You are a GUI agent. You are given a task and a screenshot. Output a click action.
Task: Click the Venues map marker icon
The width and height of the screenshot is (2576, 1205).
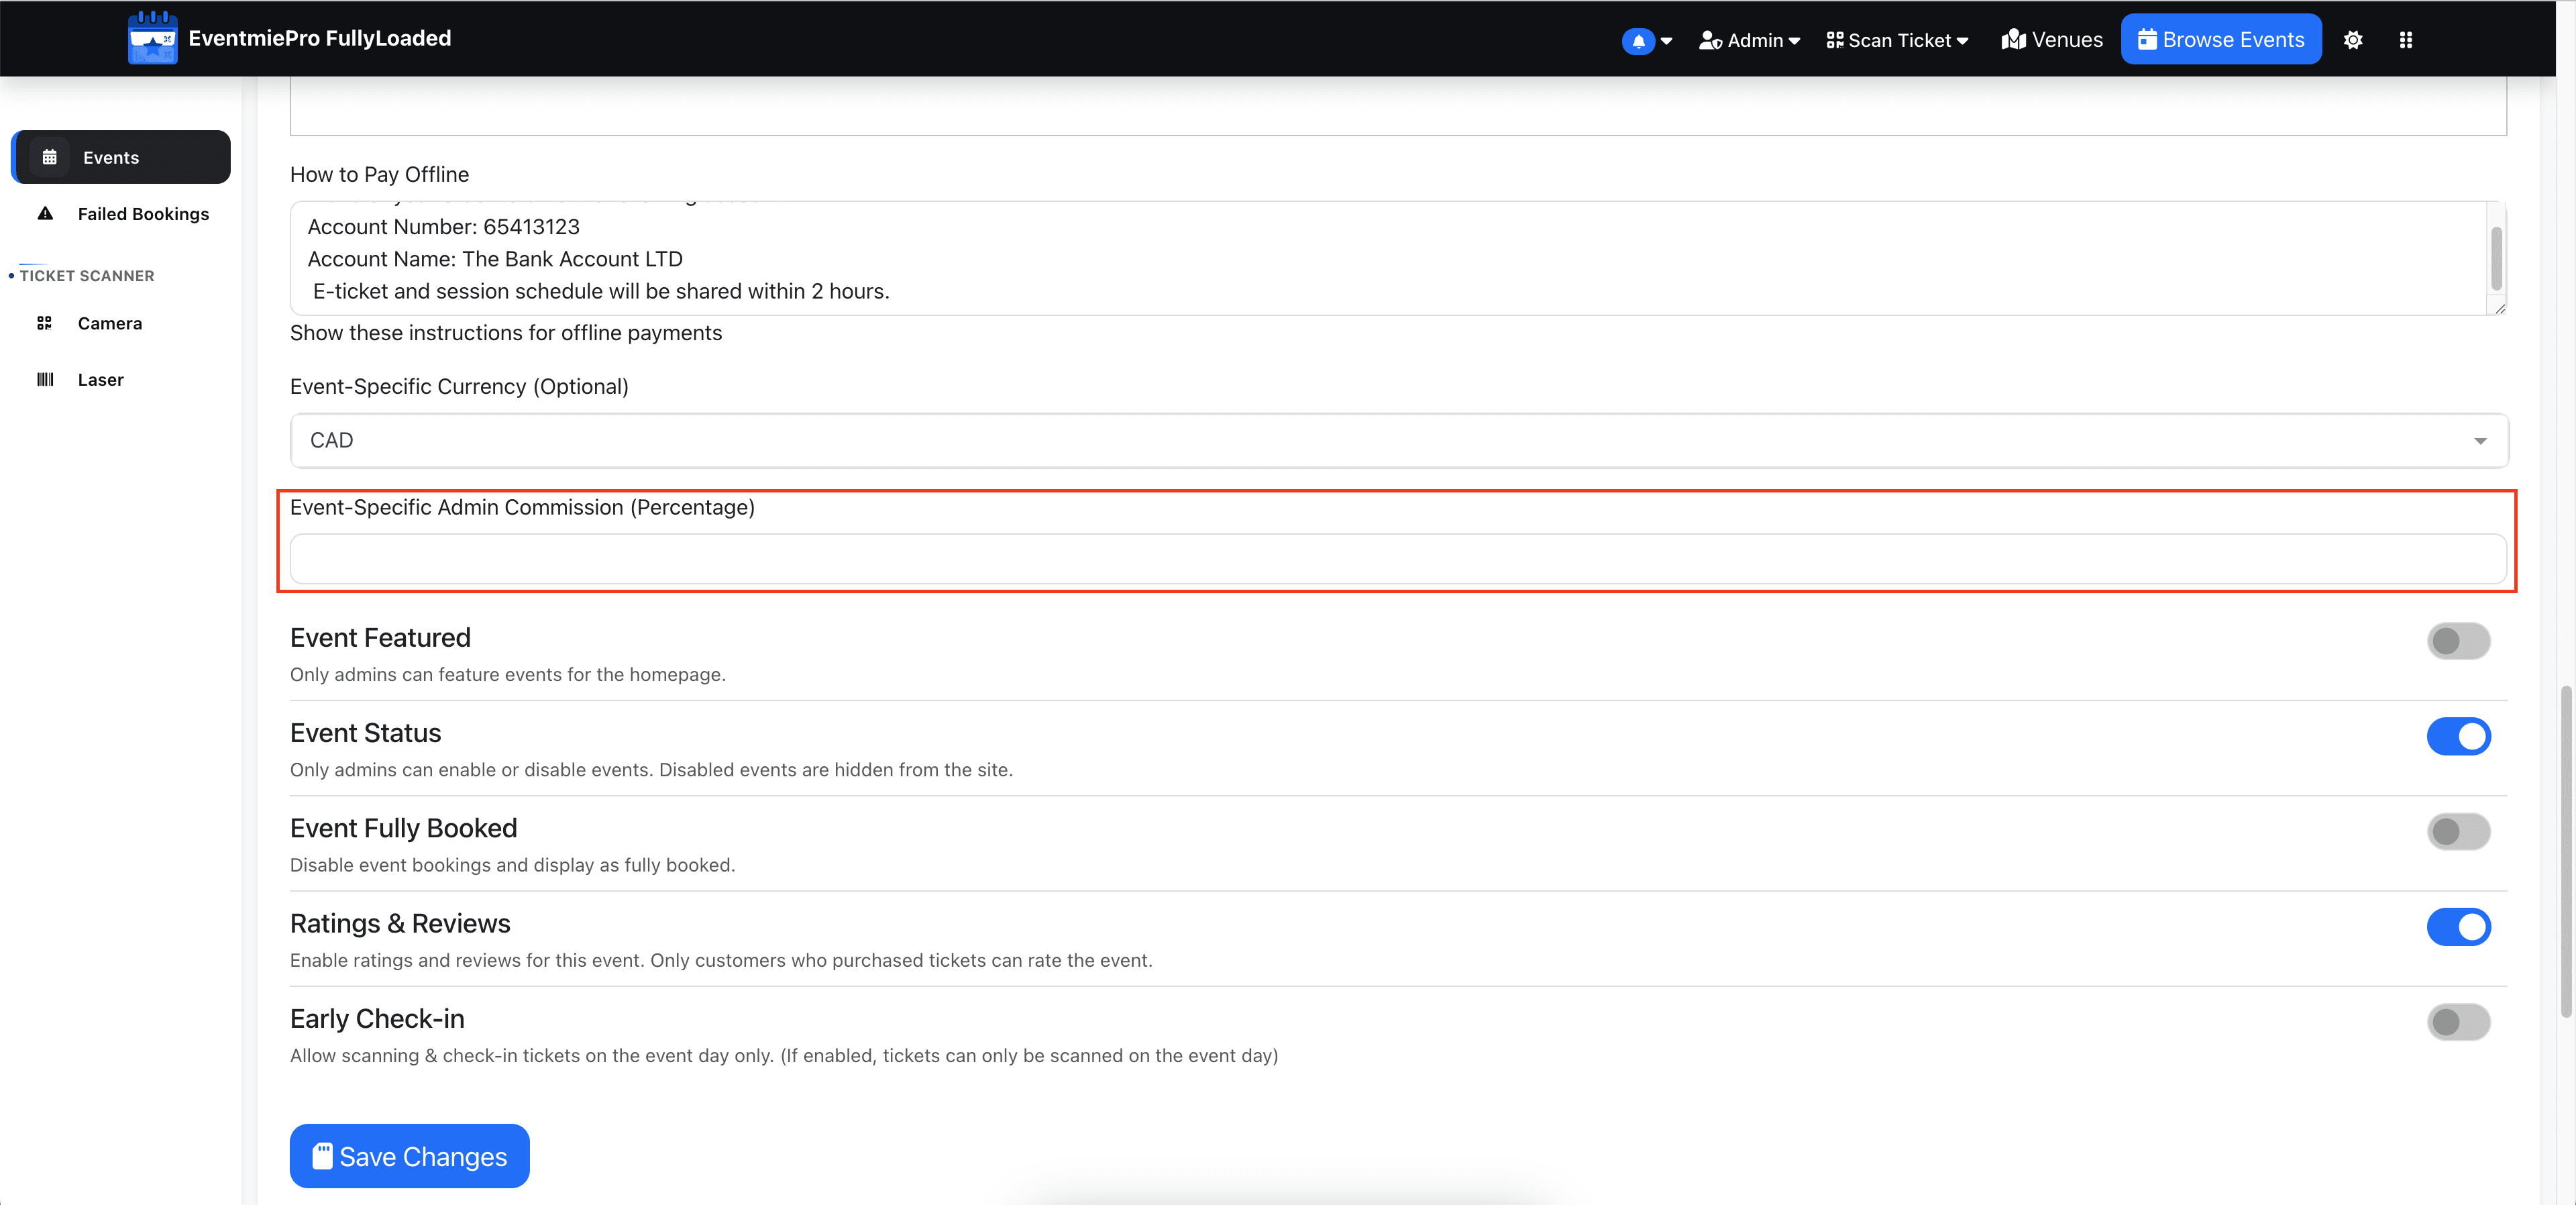[x=2014, y=39]
